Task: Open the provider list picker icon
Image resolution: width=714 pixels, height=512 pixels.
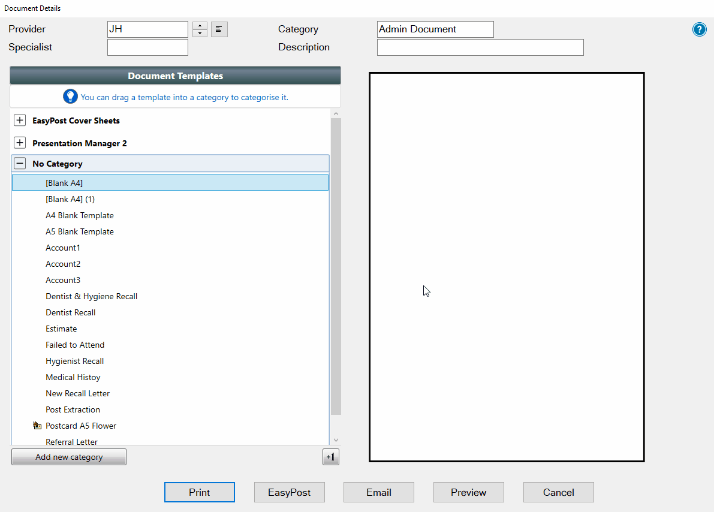Action: [x=219, y=29]
